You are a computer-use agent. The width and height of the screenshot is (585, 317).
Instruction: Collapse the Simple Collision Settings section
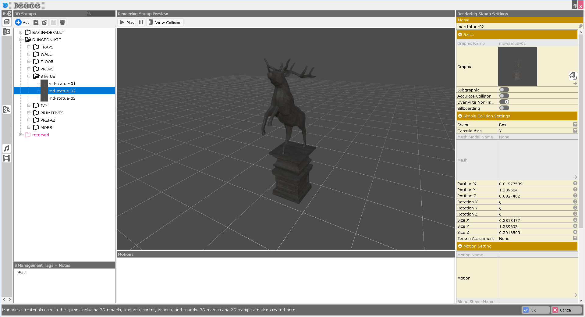pyautogui.click(x=460, y=116)
